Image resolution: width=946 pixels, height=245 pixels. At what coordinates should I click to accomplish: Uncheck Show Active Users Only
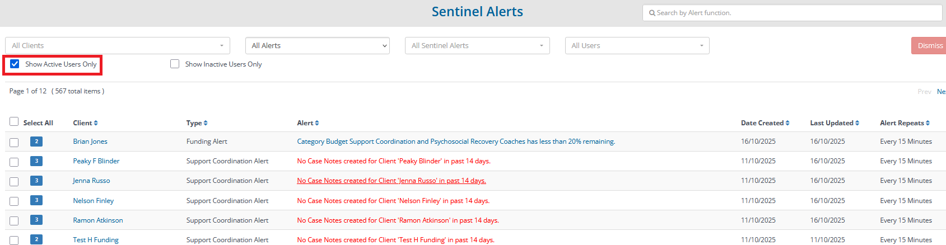tap(15, 64)
